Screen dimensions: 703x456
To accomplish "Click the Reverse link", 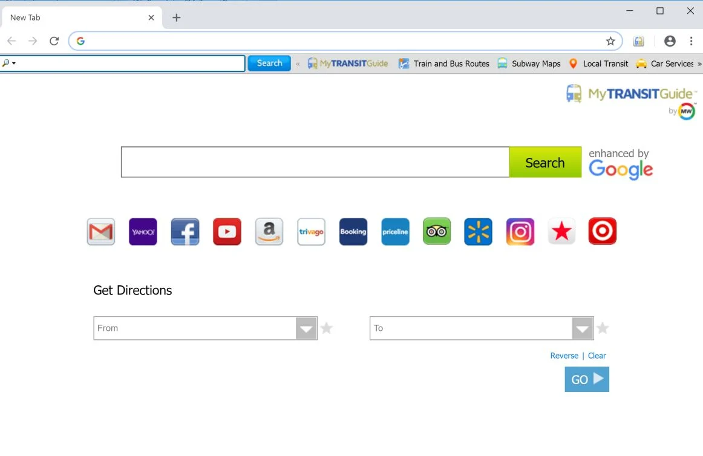I will pyautogui.click(x=564, y=356).
